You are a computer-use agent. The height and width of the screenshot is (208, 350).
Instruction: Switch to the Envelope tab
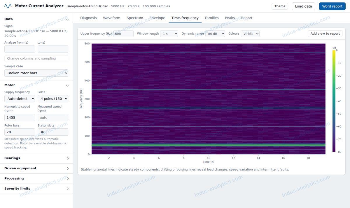pos(157,18)
